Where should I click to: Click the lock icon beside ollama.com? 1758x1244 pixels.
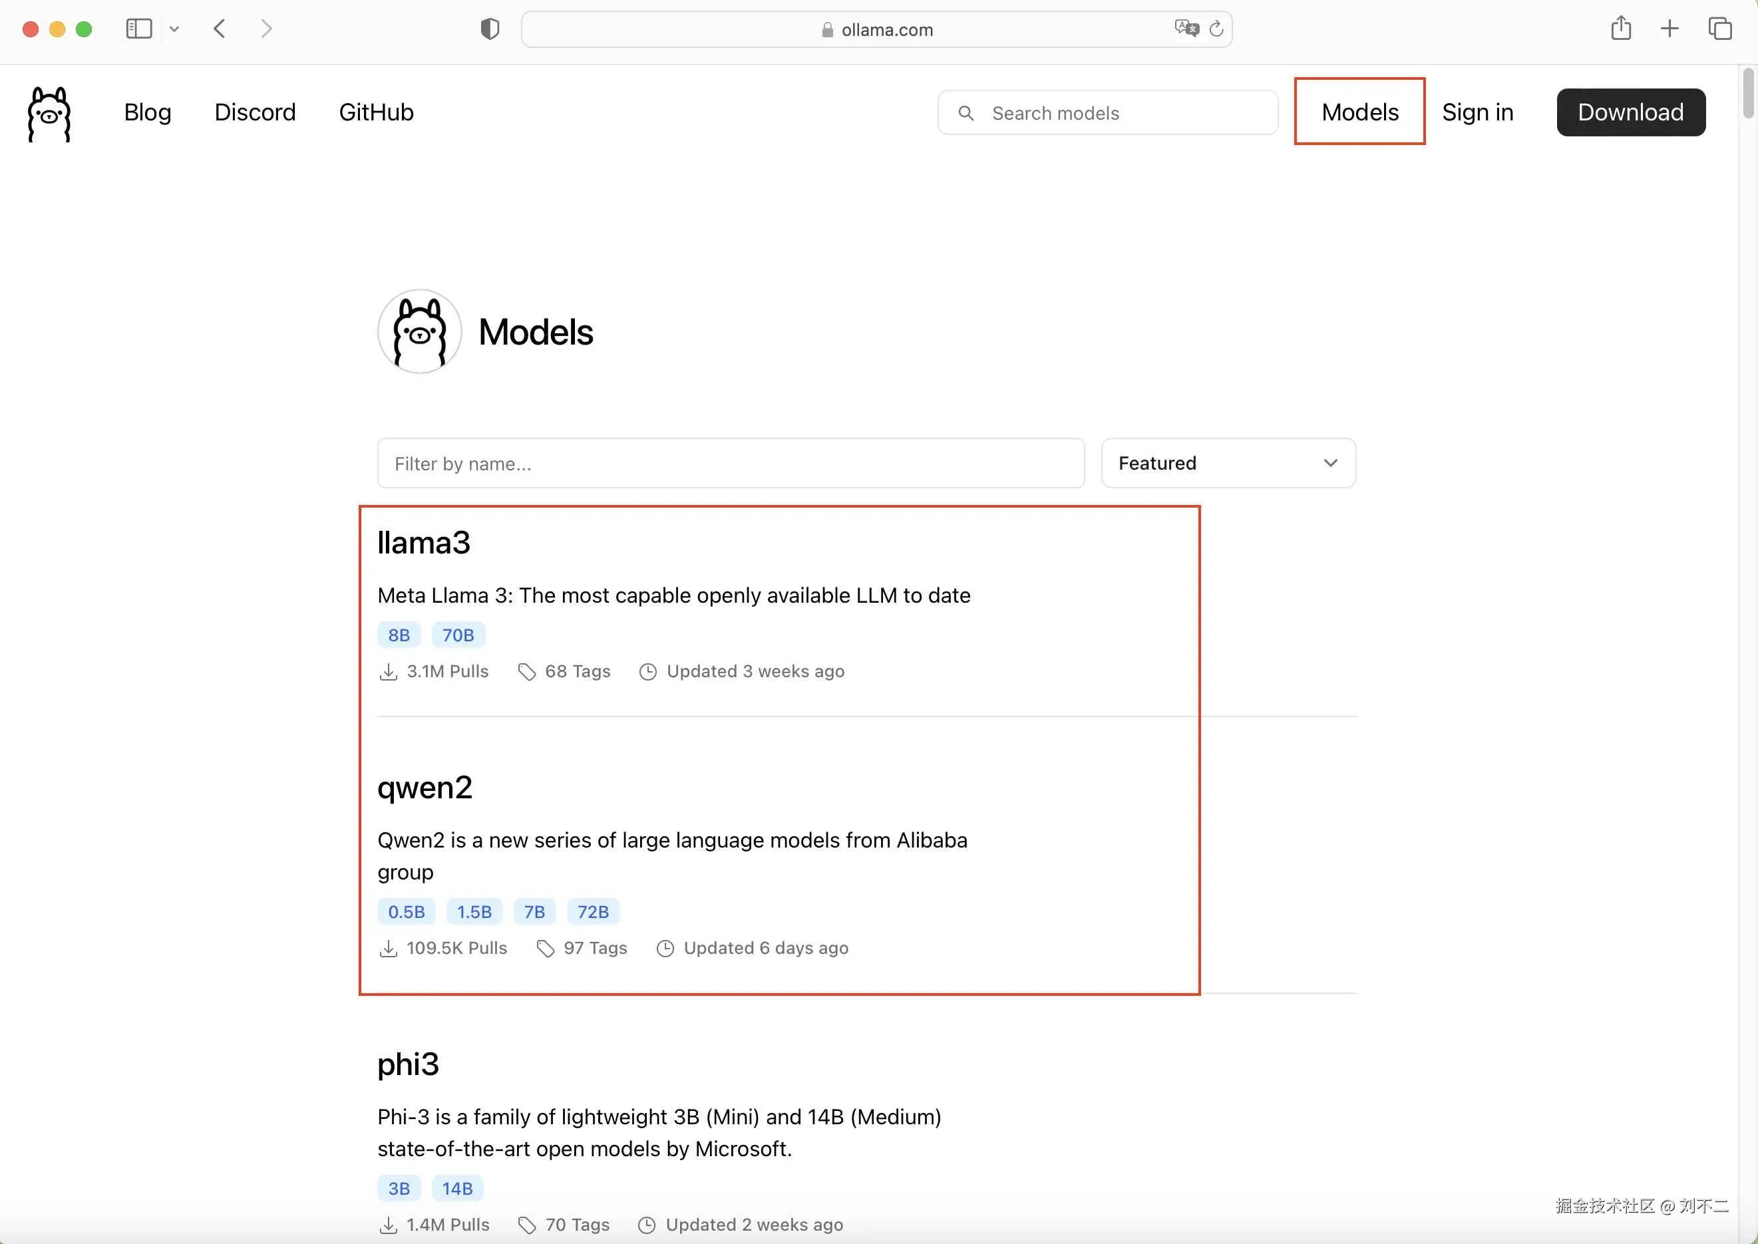click(x=827, y=30)
